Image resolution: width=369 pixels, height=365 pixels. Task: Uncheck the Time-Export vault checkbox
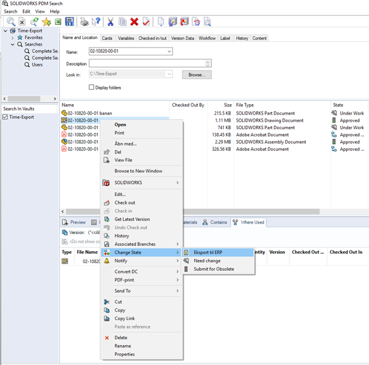[x=5, y=117]
